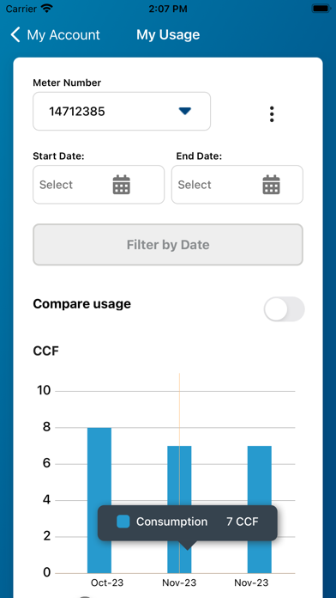Tap the Oct-23 axis label

107,583
